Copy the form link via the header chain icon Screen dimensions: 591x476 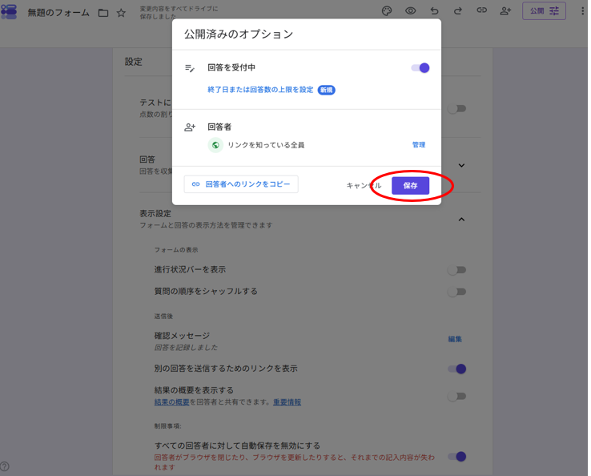click(x=482, y=10)
